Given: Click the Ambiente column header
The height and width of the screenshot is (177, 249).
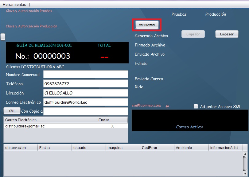Looking at the screenshot, I should (191, 148).
